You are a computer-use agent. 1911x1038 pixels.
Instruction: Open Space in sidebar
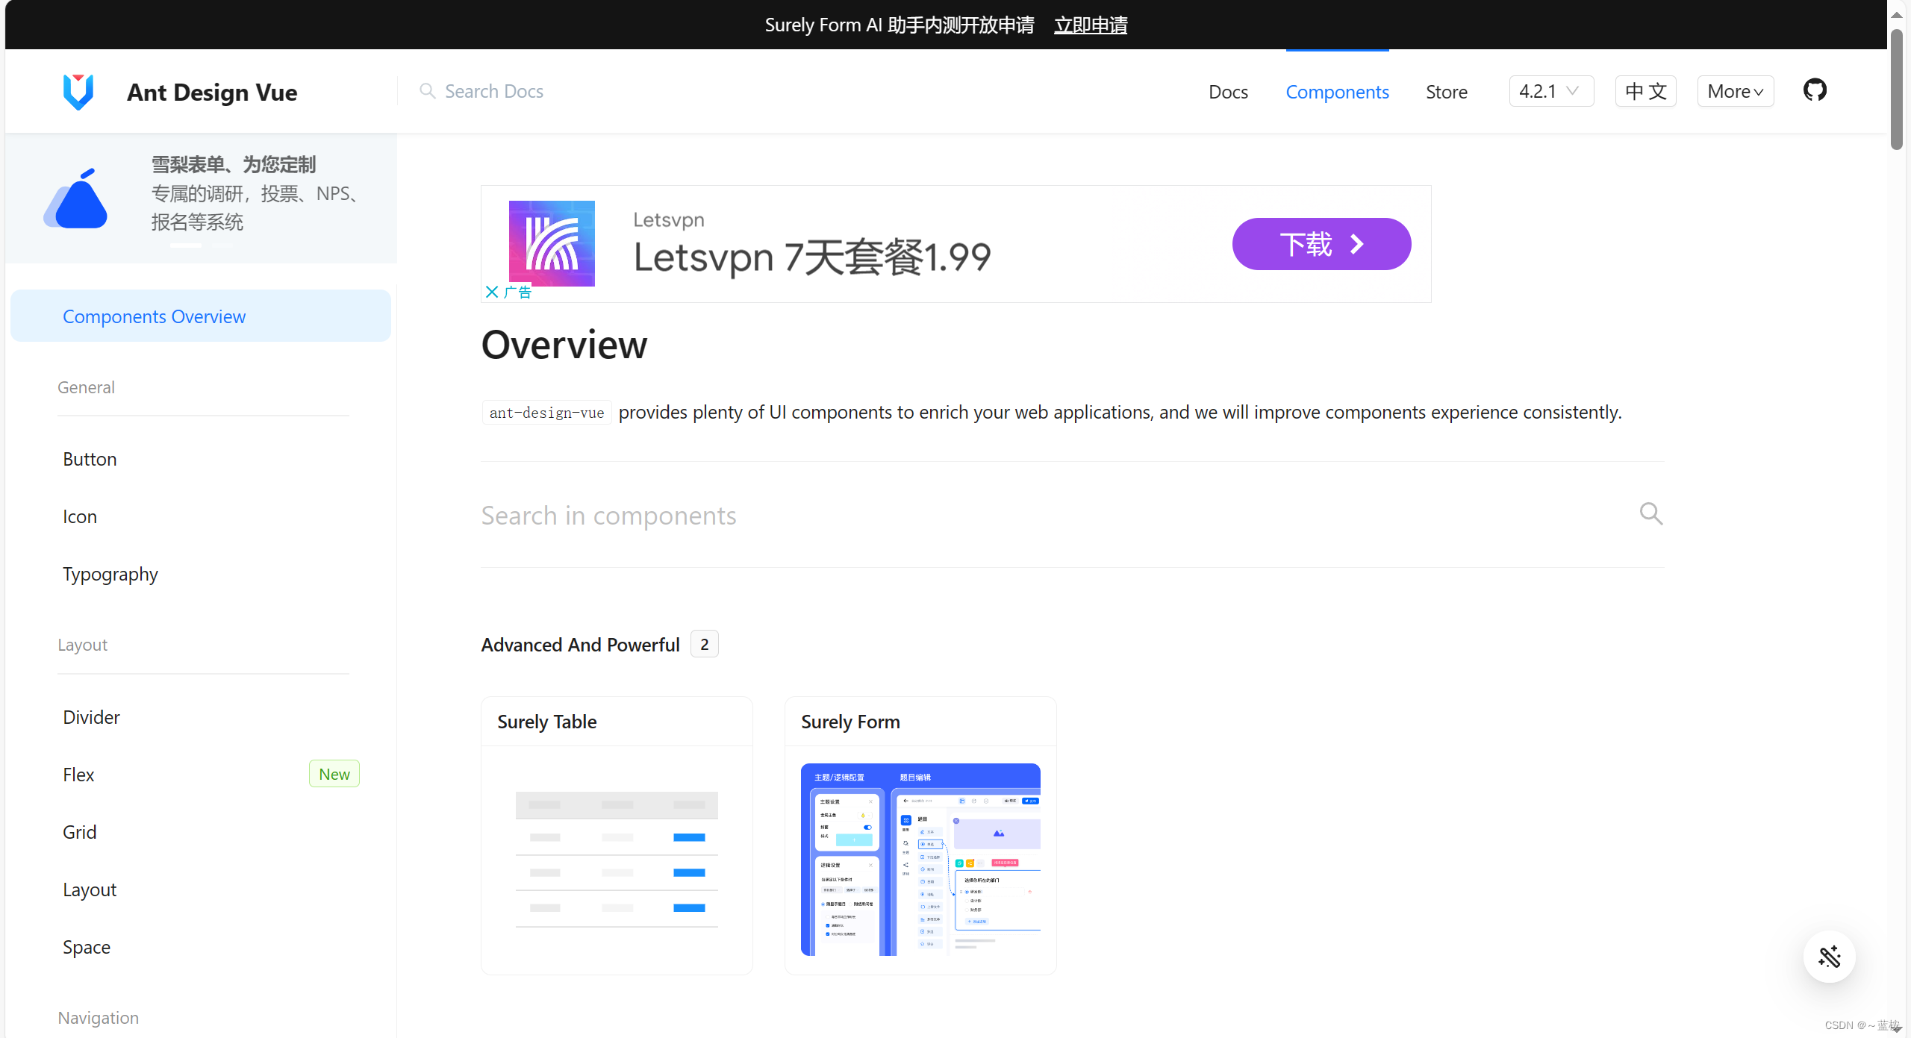pyautogui.click(x=87, y=947)
